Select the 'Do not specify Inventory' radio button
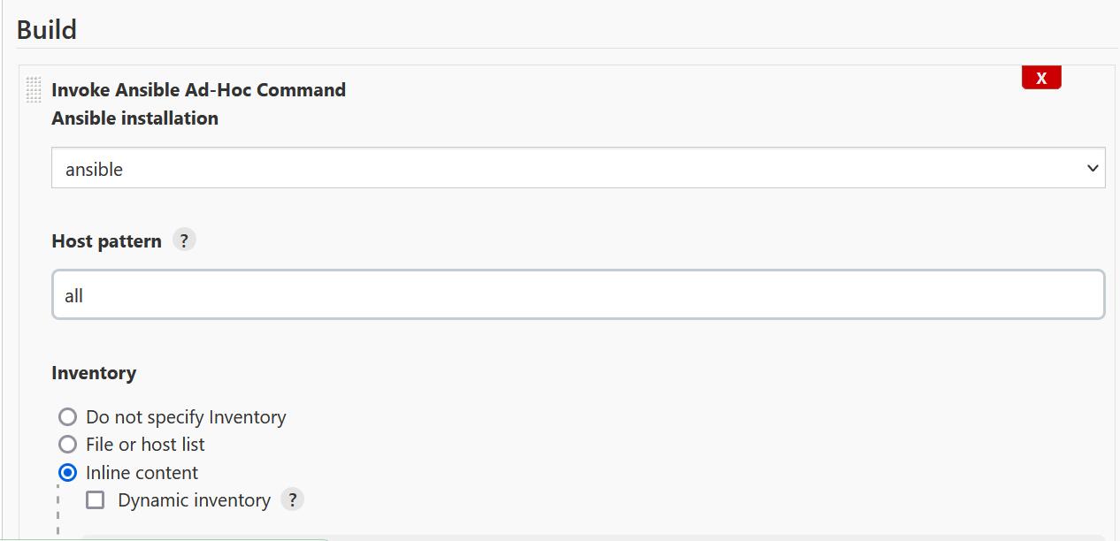This screenshot has height=541, width=1120. coord(67,416)
